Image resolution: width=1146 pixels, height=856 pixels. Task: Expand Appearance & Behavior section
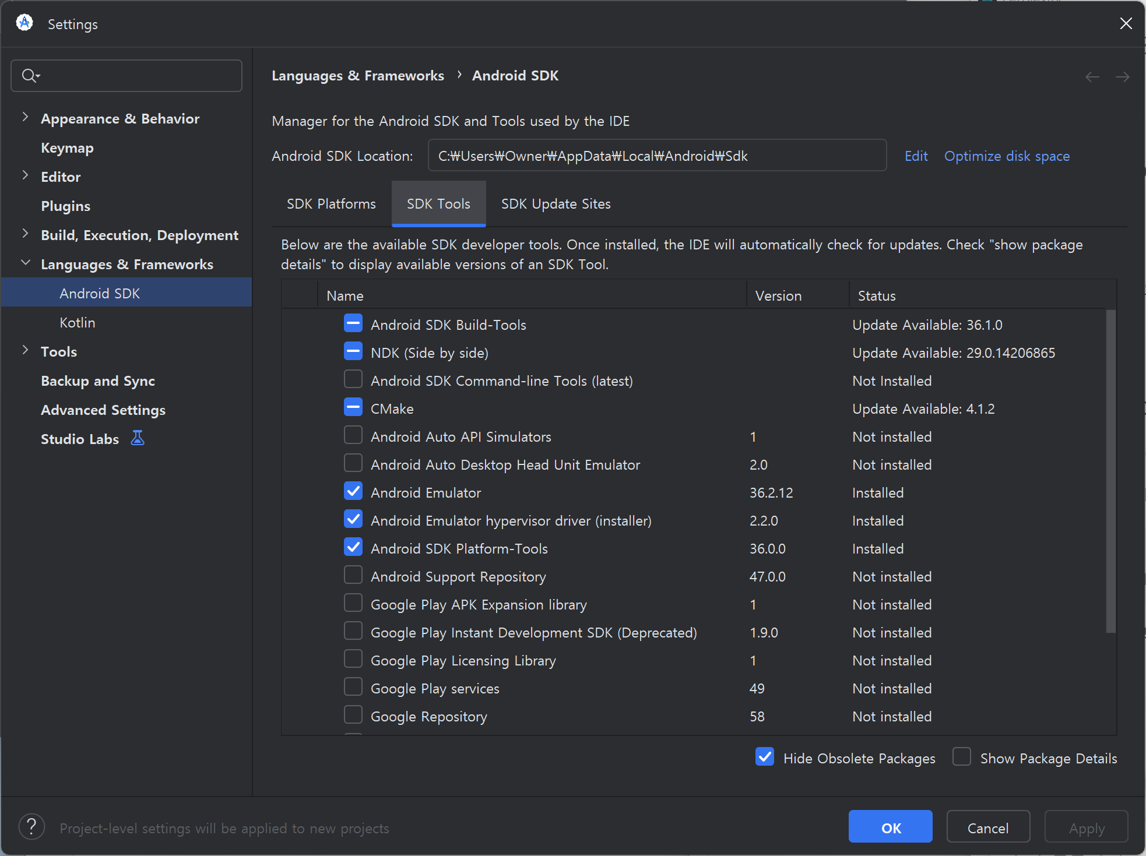[x=25, y=117]
